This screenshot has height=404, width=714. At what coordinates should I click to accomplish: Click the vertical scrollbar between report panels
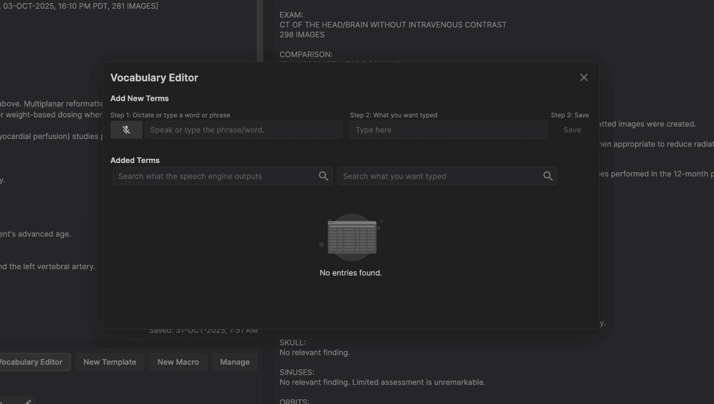click(260, 30)
